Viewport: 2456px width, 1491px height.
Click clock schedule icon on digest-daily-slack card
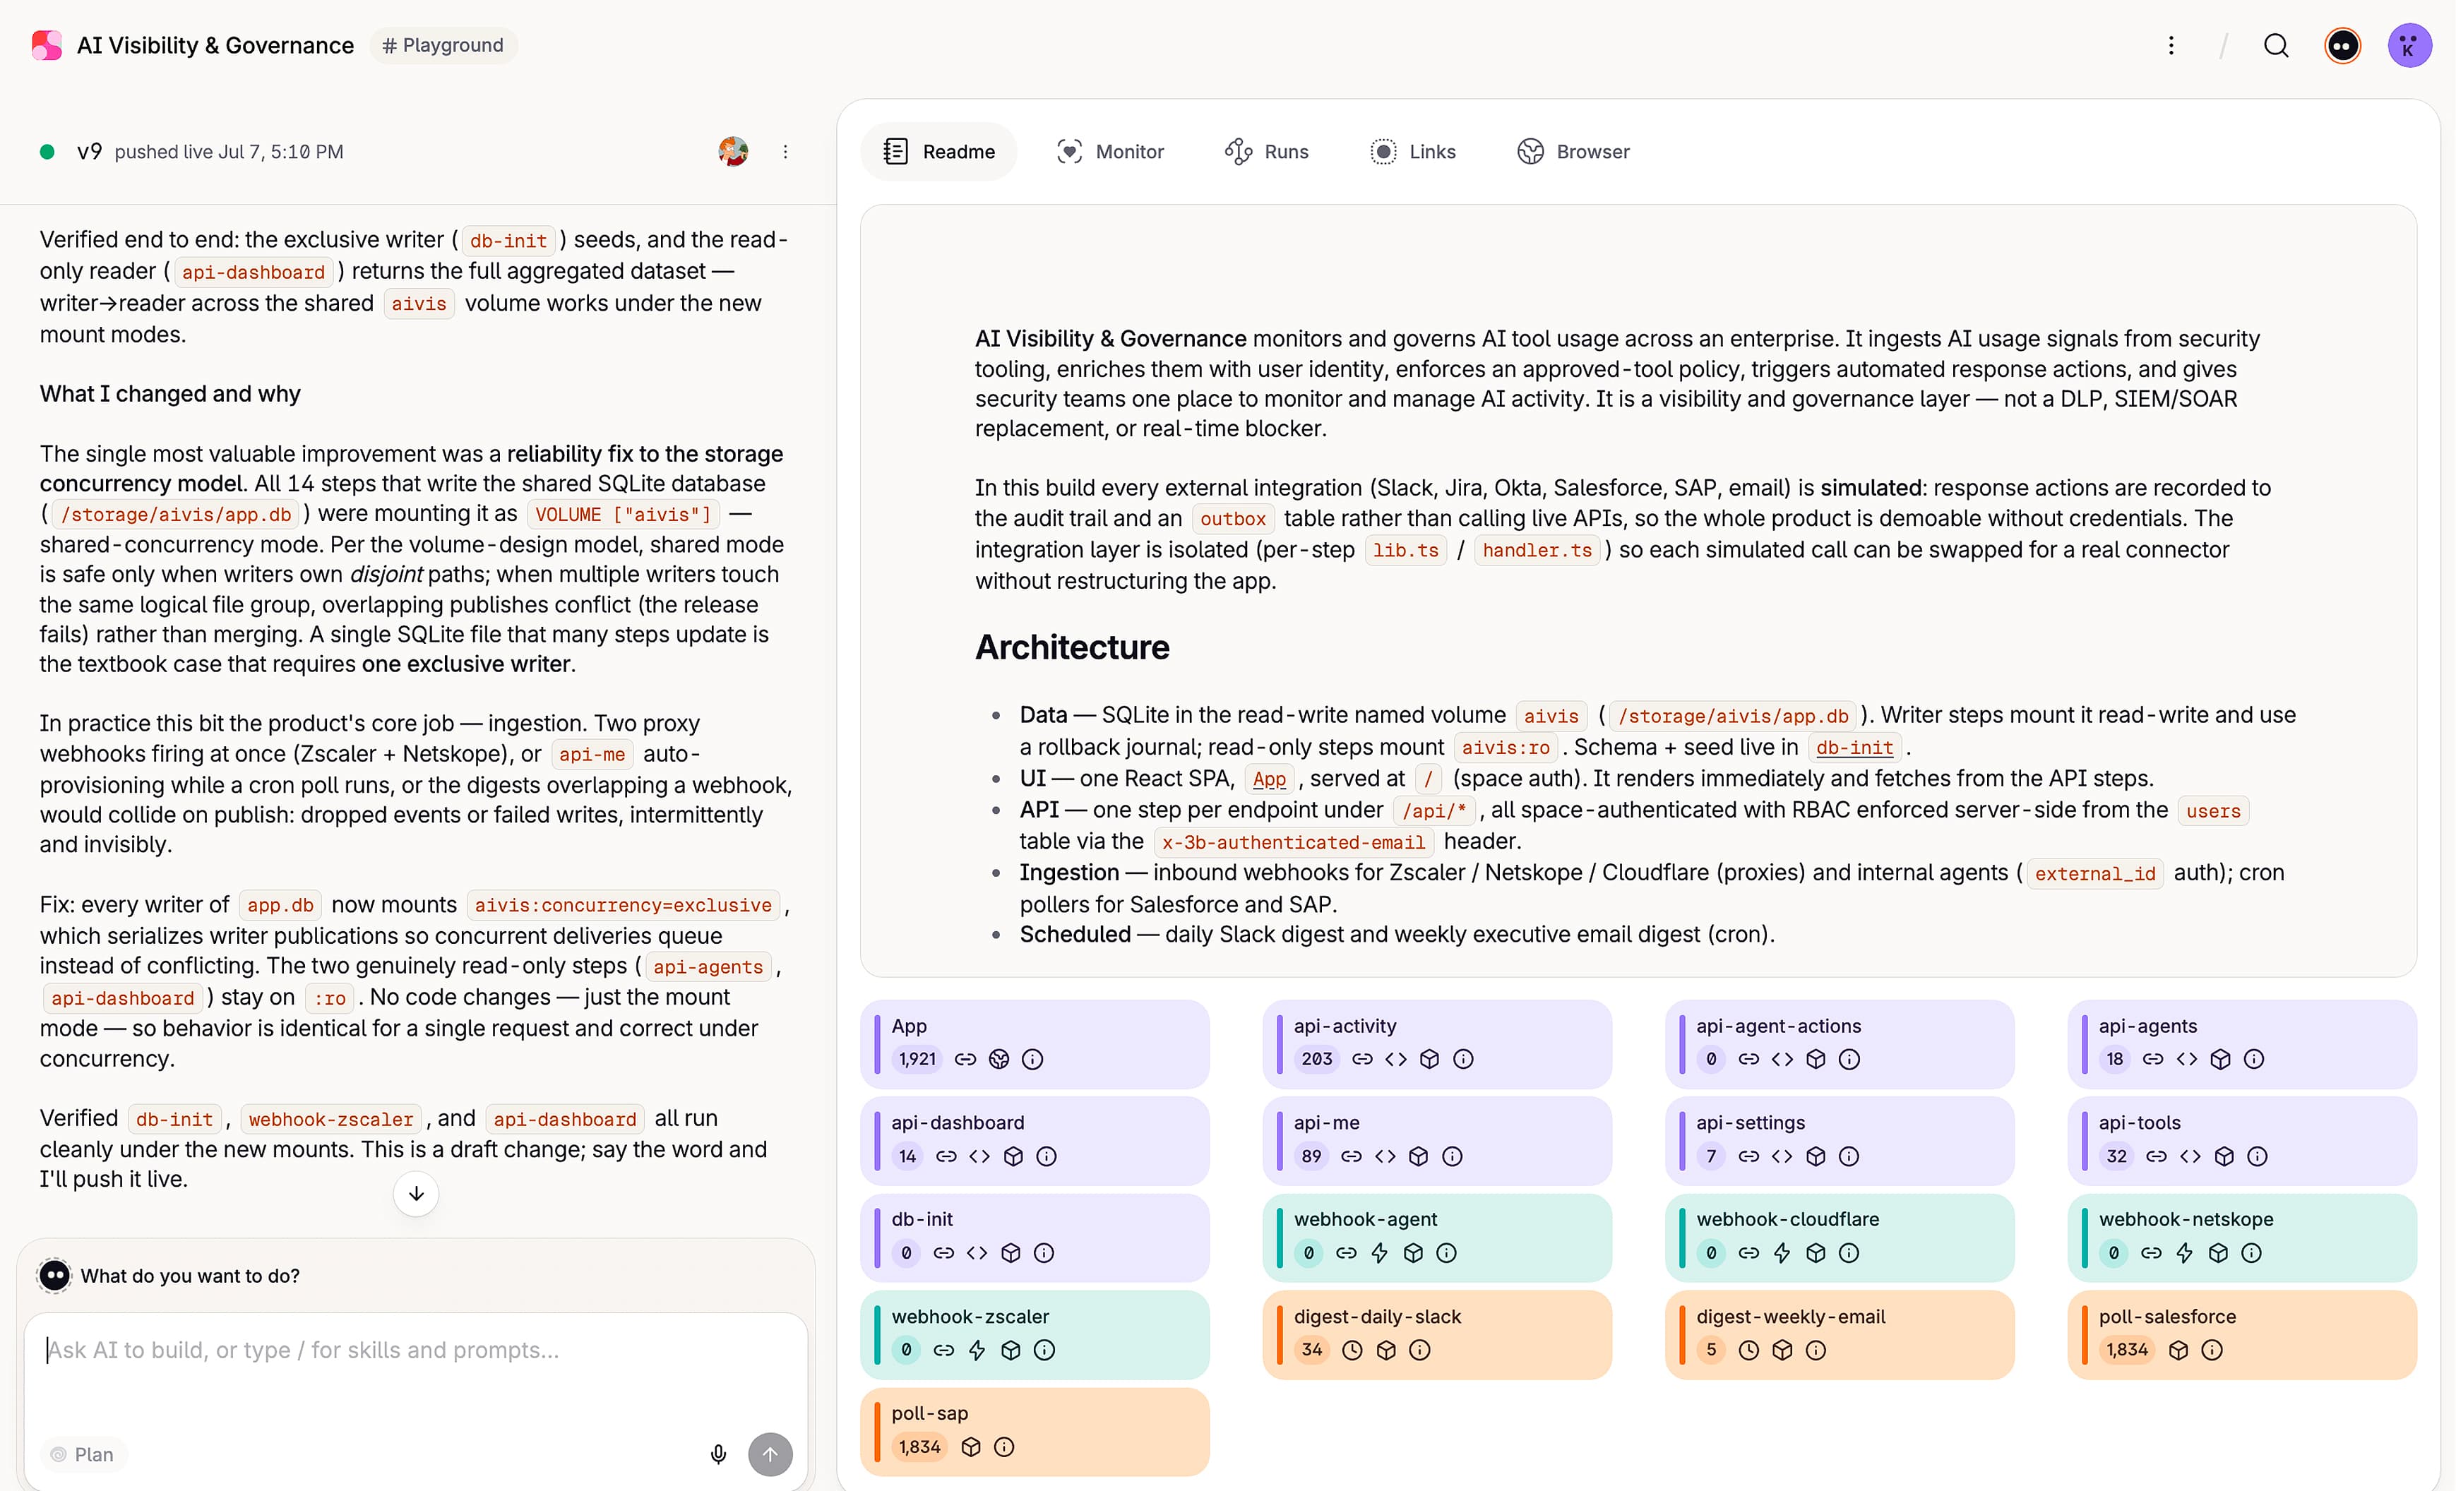coord(1352,1350)
